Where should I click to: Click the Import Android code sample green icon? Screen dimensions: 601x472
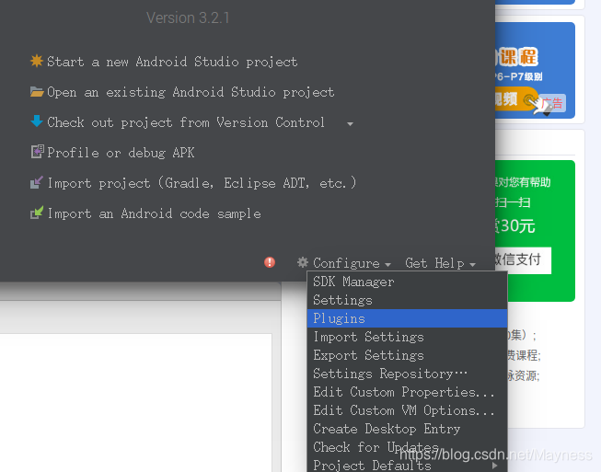coord(37,213)
